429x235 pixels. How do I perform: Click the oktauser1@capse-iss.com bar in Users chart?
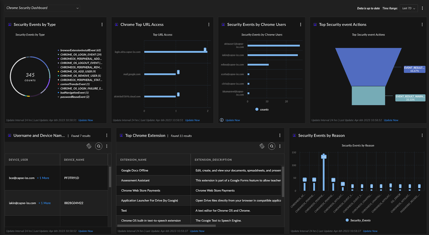click(x=274, y=45)
